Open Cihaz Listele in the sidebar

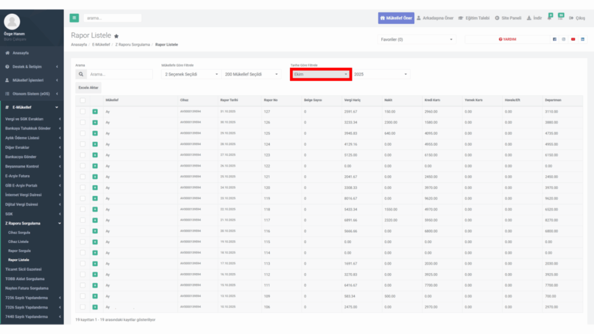click(18, 242)
